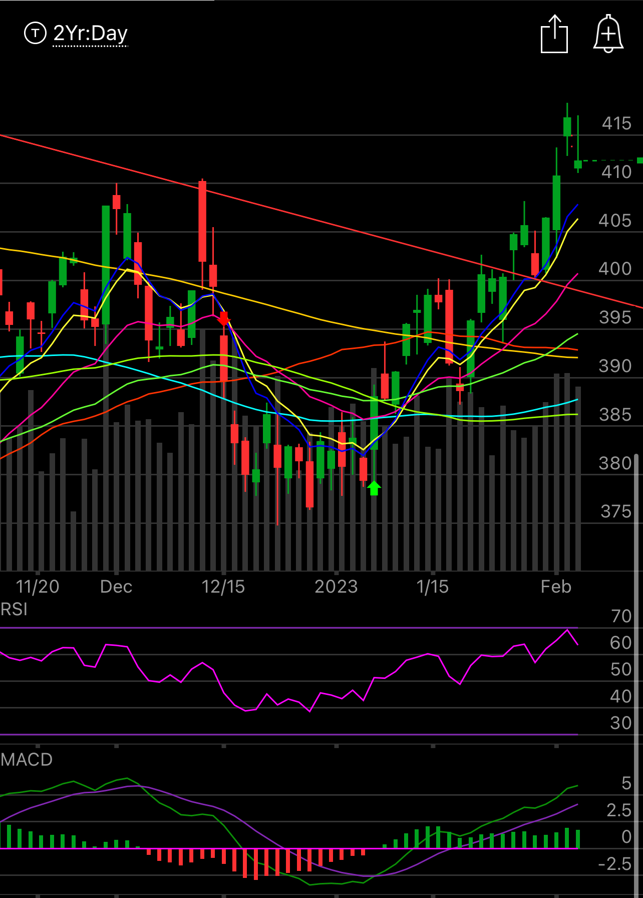Viewport: 643px width, 898px height.
Task: Tap the tall red candle before 12/15
Action: tap(202, 221)
